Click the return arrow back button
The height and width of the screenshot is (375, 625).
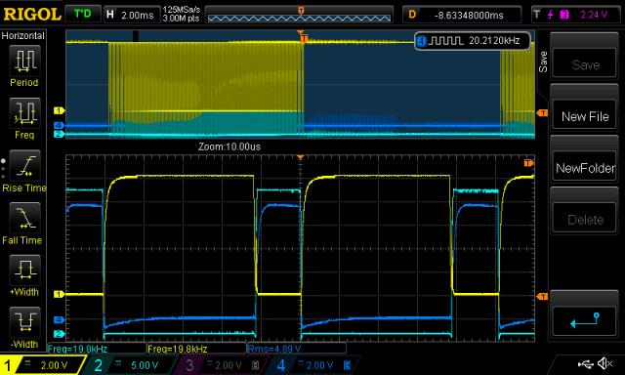(x=584, y=321)
